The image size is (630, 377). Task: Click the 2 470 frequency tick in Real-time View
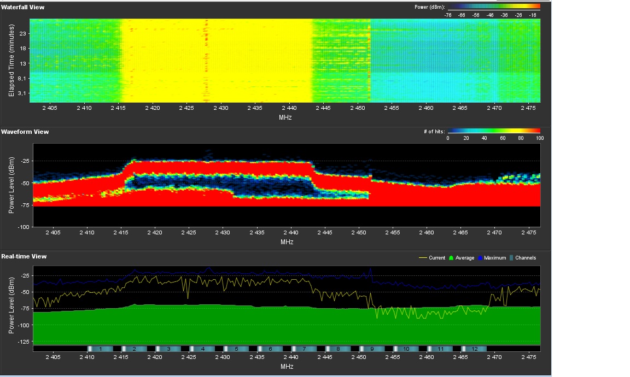point(494,357)
